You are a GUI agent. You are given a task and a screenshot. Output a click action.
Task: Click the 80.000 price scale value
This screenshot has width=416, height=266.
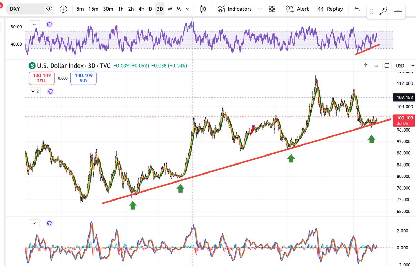(404, 176)
